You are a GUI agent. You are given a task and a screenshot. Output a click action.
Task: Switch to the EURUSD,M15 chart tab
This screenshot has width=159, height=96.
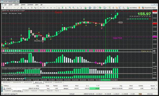[17, 82]
